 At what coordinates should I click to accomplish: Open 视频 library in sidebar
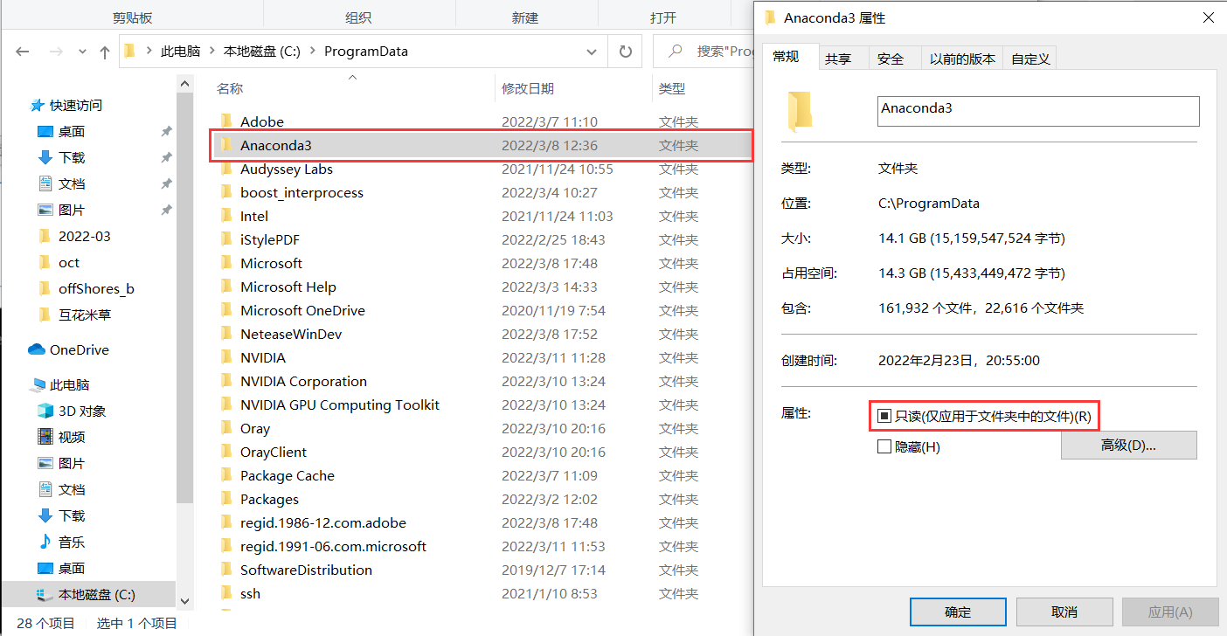click(x=72, y=437)
